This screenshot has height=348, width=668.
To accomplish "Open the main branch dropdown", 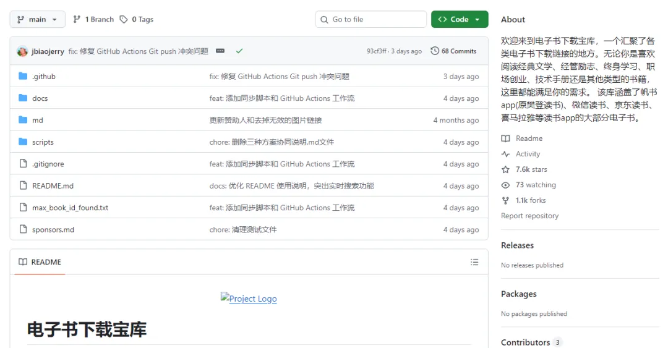I will click(38, 19).
